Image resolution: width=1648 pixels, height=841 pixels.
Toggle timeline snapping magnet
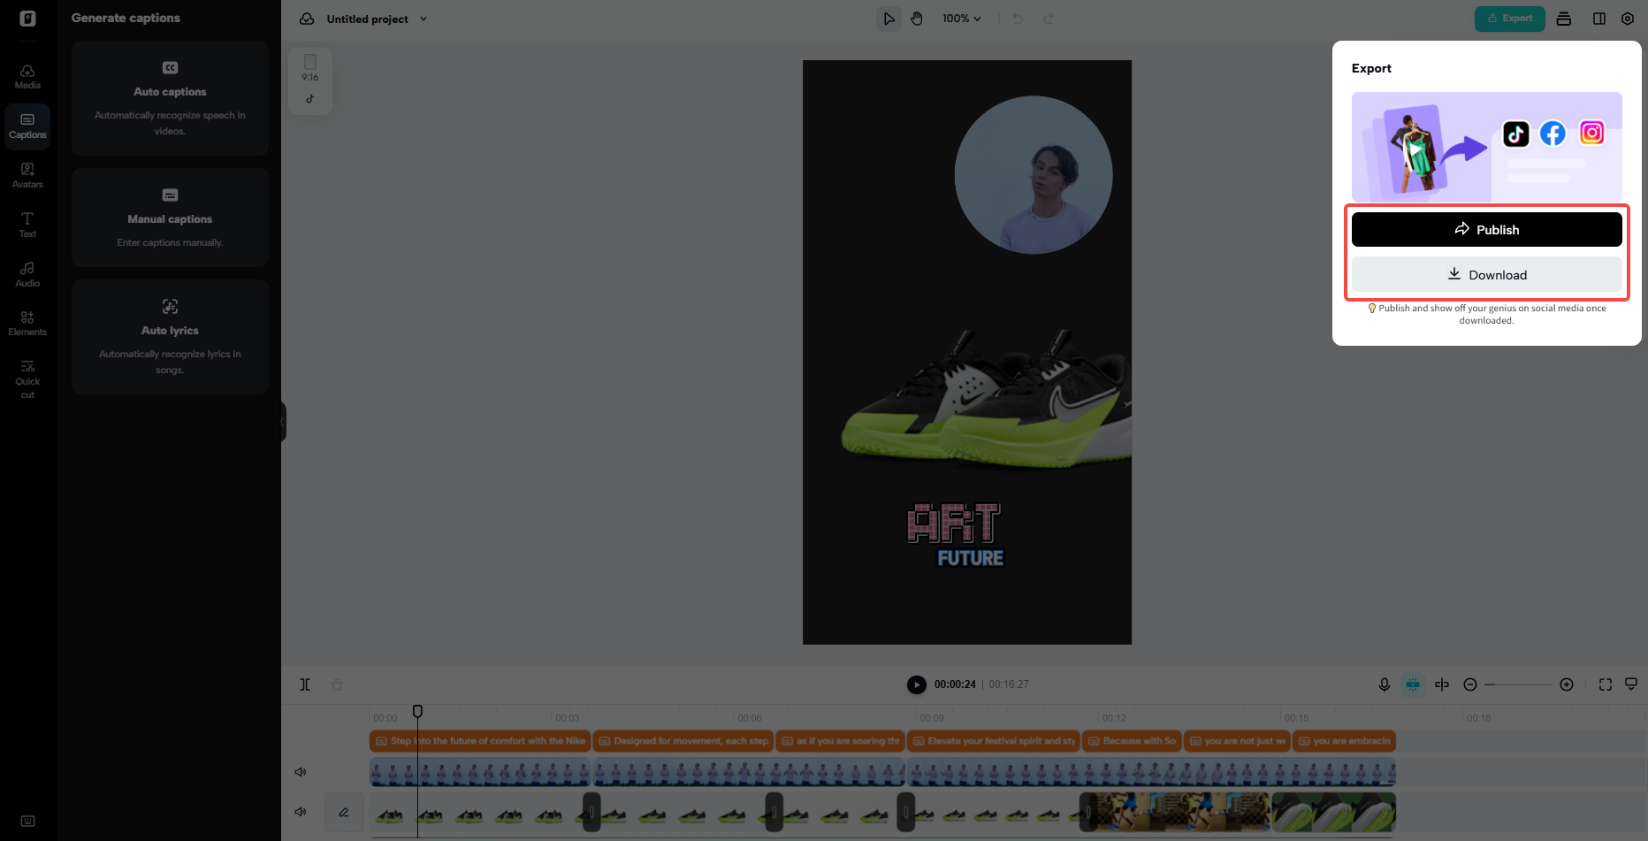pyautogui.click(x=1413, y=684)
